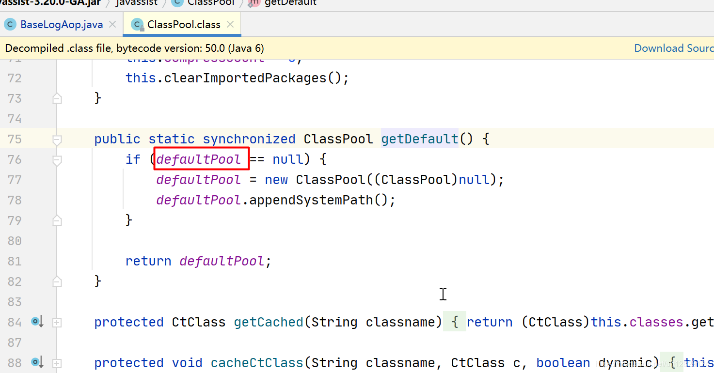Click the class icon beside the ClassPool breadcrumb
The image size is (714, 373).
(x=177, y=3)
